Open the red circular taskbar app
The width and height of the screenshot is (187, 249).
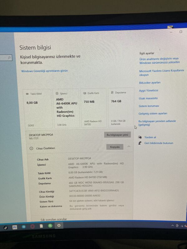click(32, 227)
